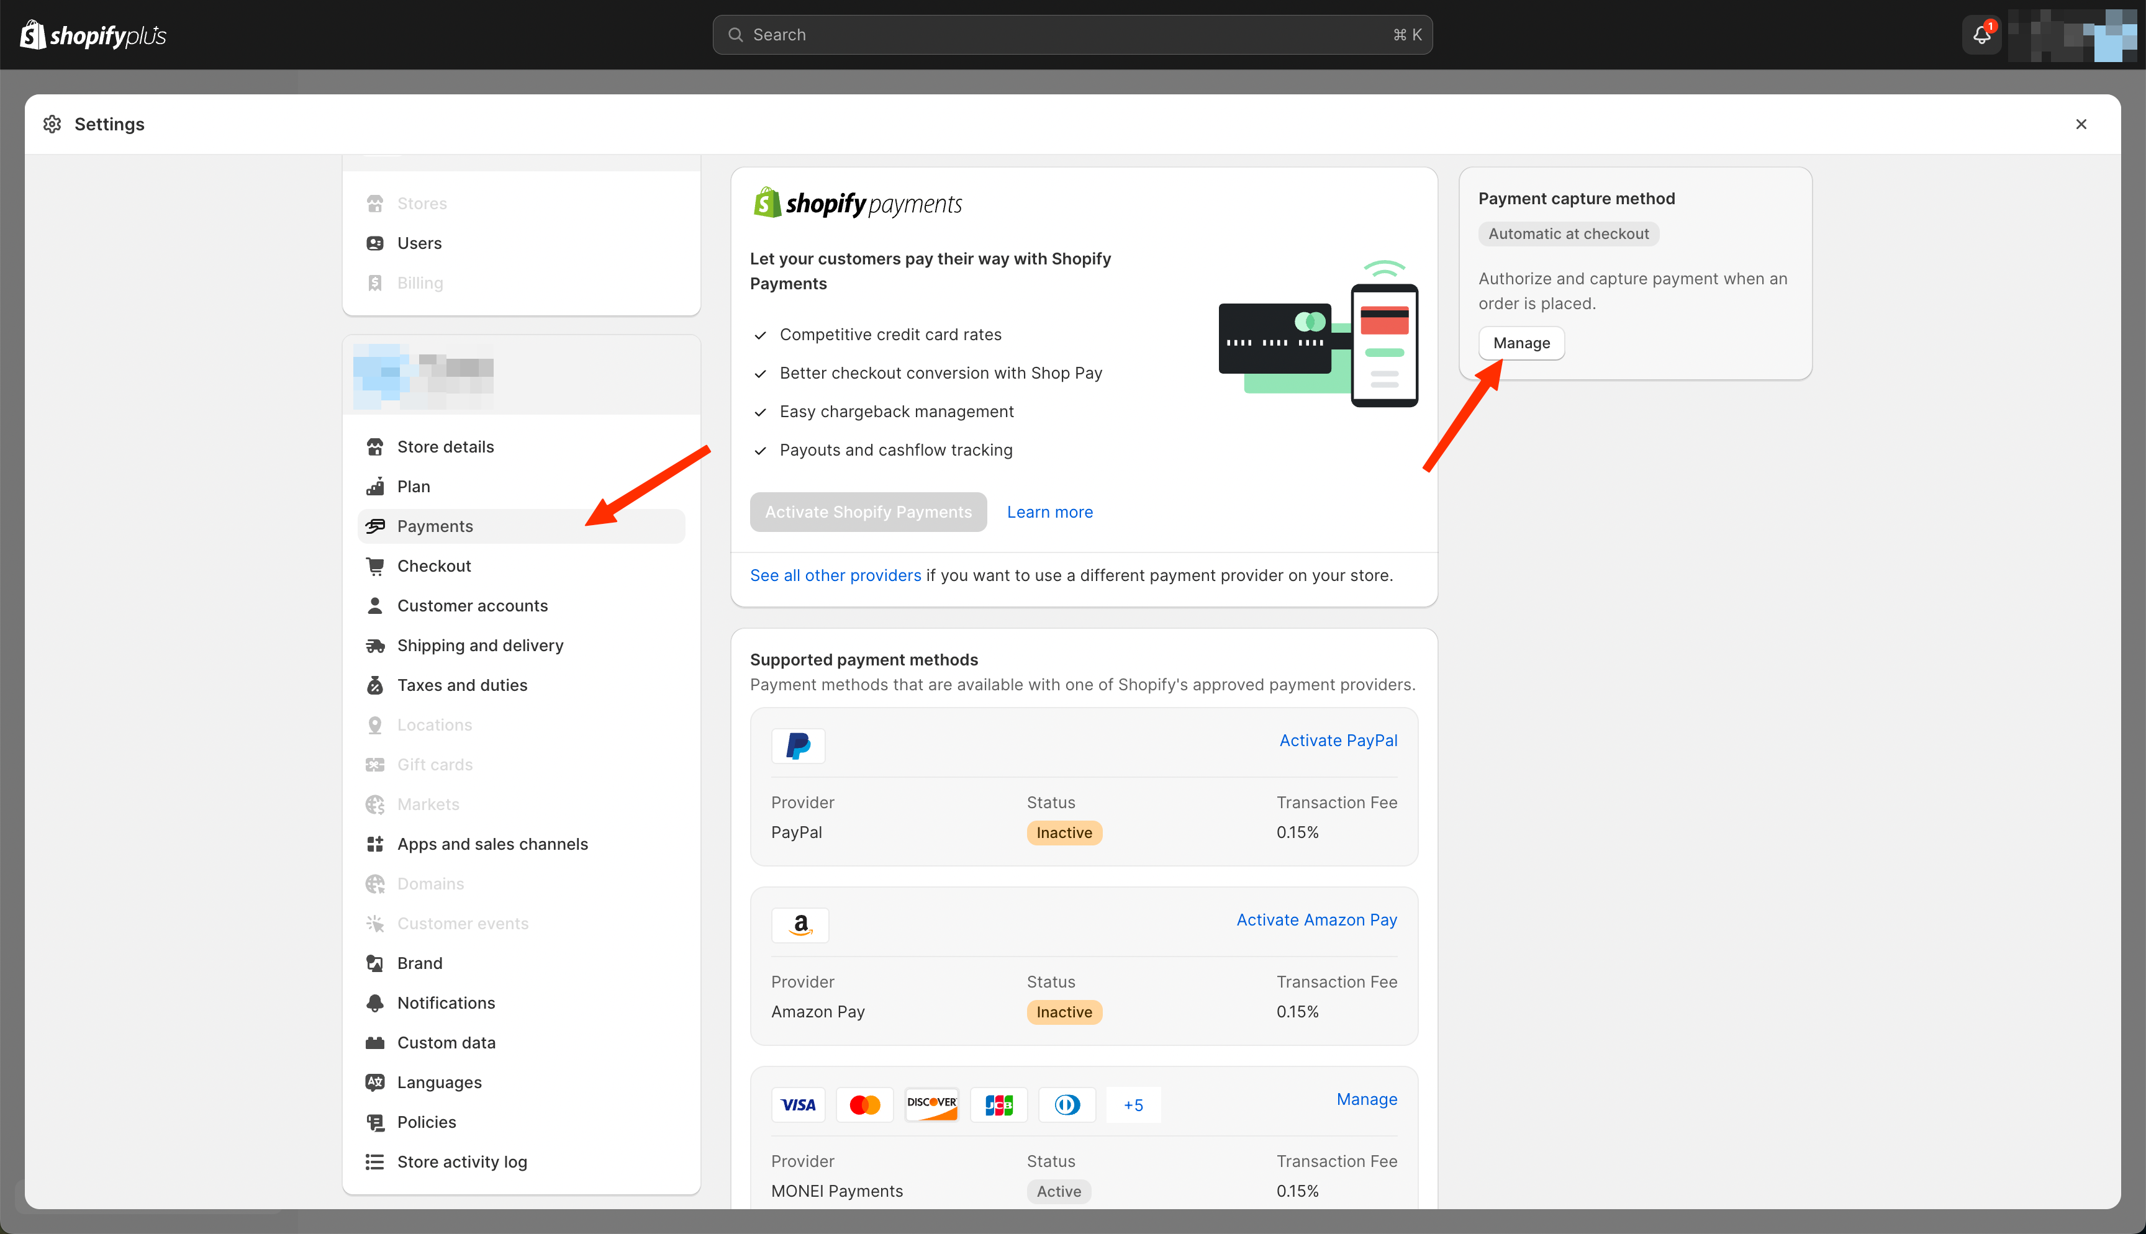Click the search magnifier icon
Image resolution: width=2146 pixels, height=1234 pixels.
pos(736,35)
